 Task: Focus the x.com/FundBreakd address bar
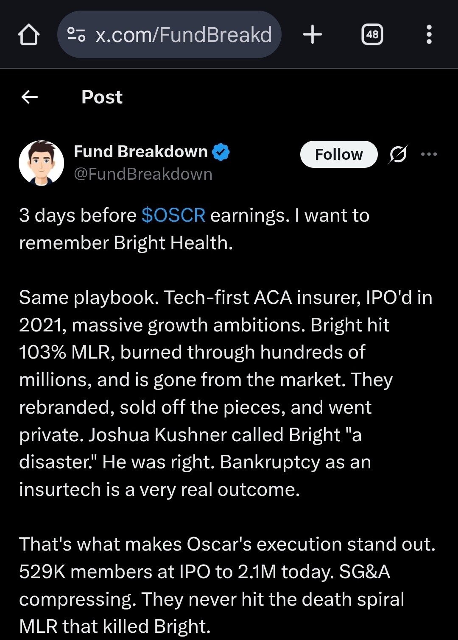182,34
